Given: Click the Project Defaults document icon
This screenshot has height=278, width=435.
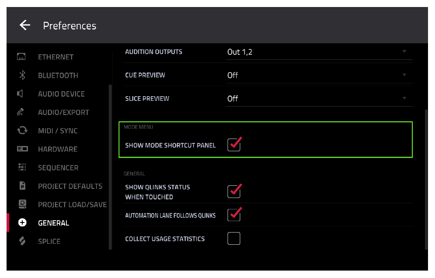Looking at the screenshot, I should (22, 185).
